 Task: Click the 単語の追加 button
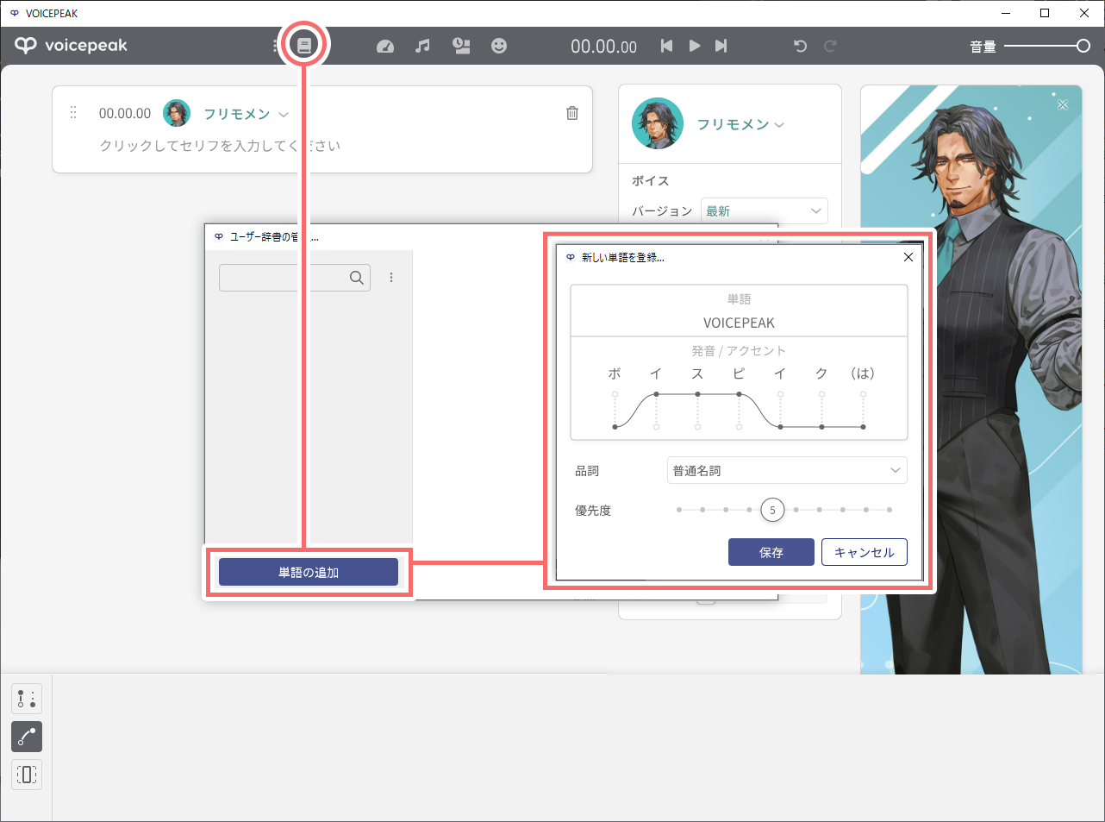pos(309,572)
